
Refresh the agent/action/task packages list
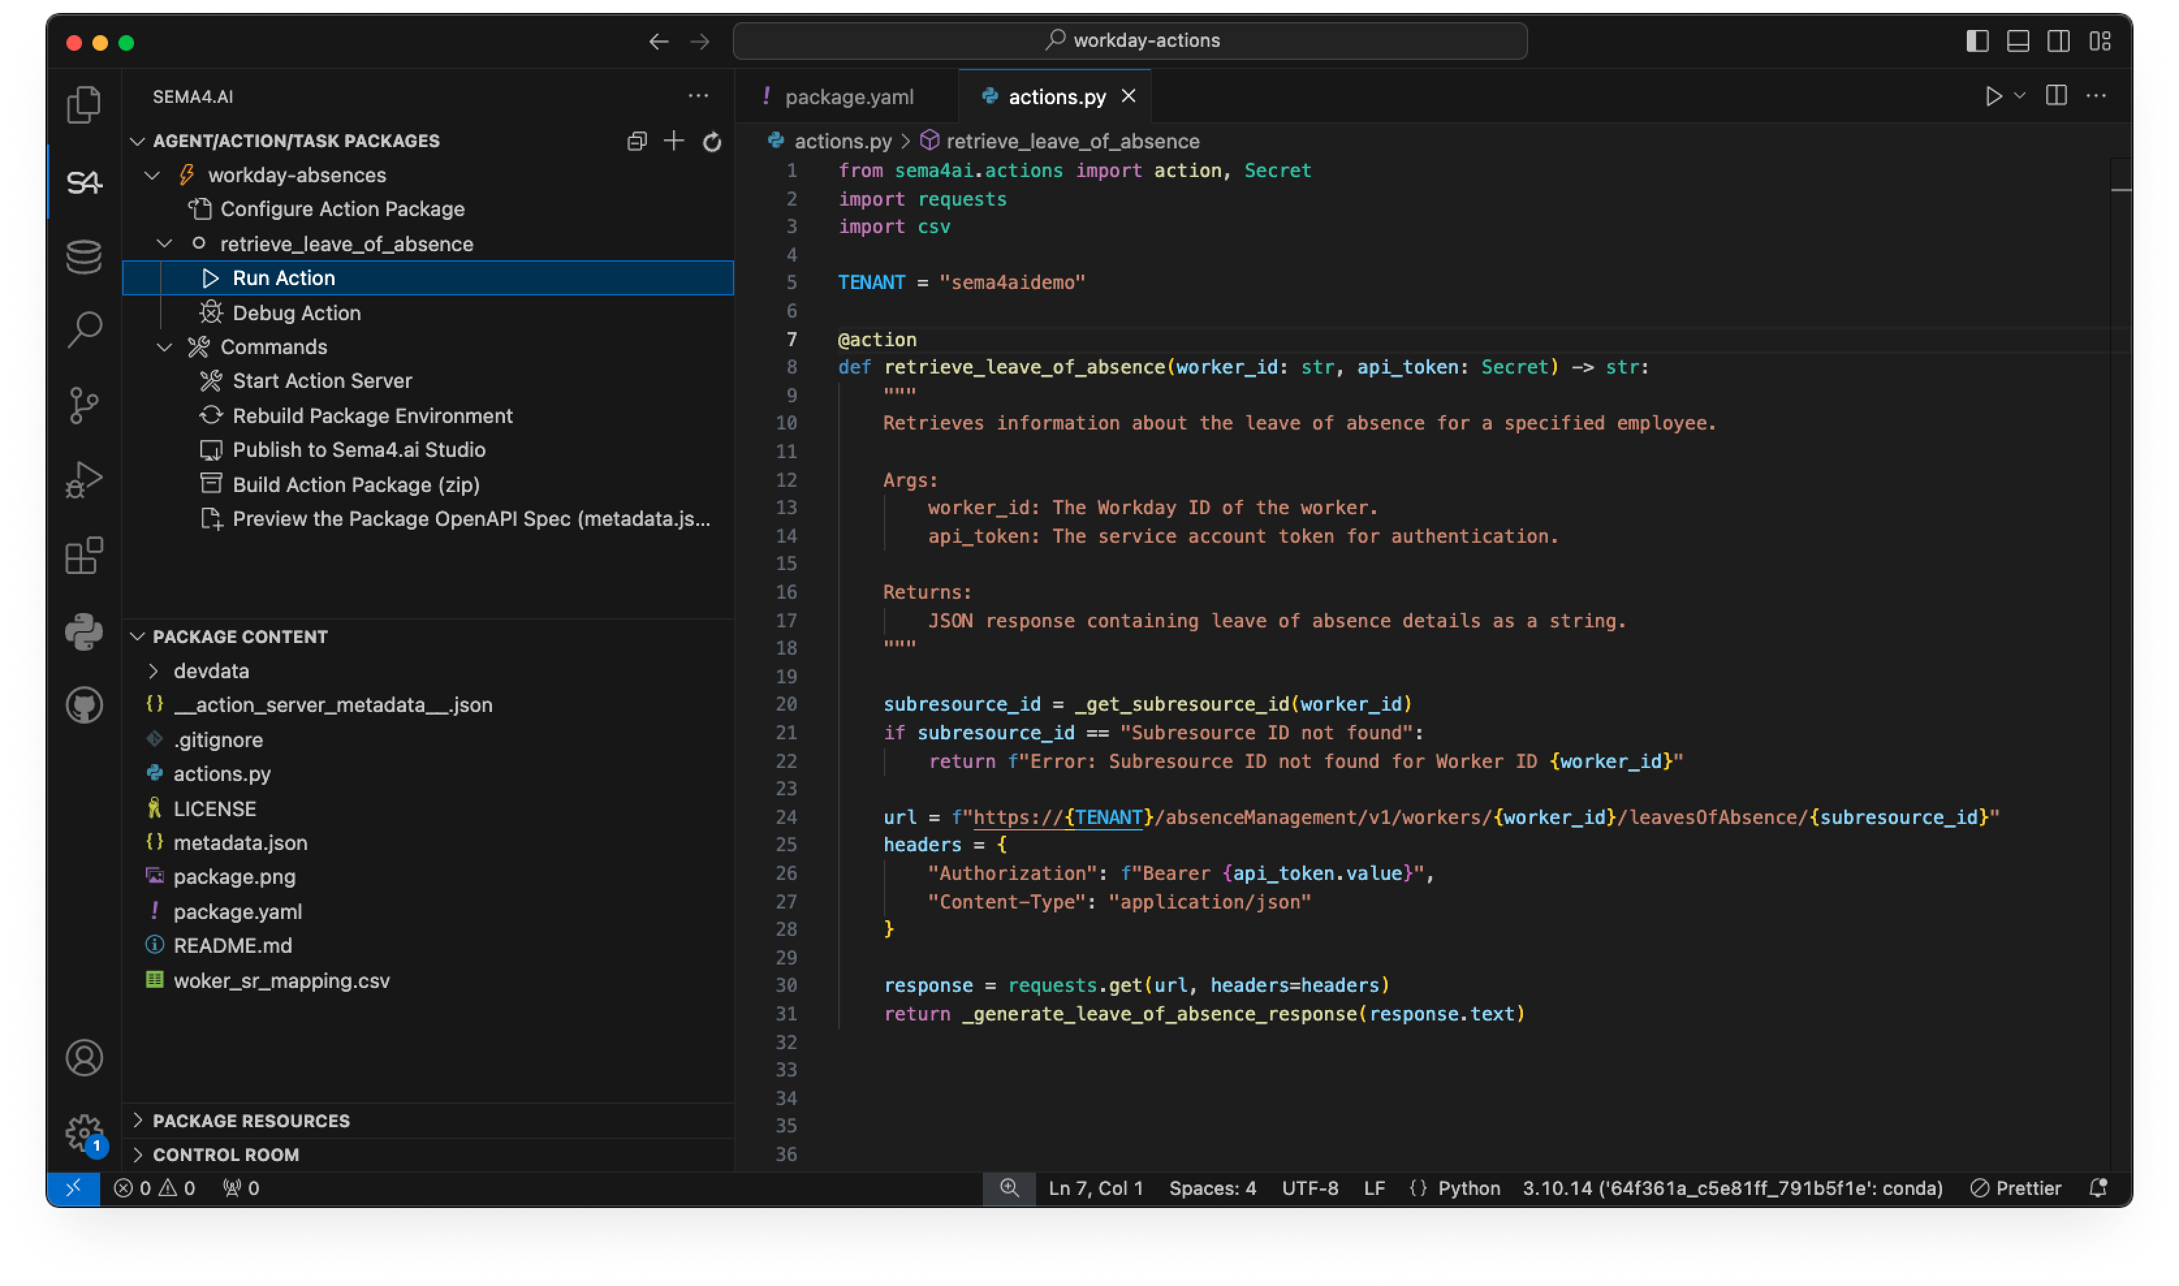tap(711, 141)
